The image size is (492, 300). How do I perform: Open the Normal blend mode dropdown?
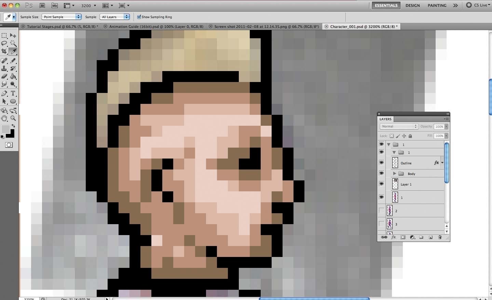[x=399, y=126]
